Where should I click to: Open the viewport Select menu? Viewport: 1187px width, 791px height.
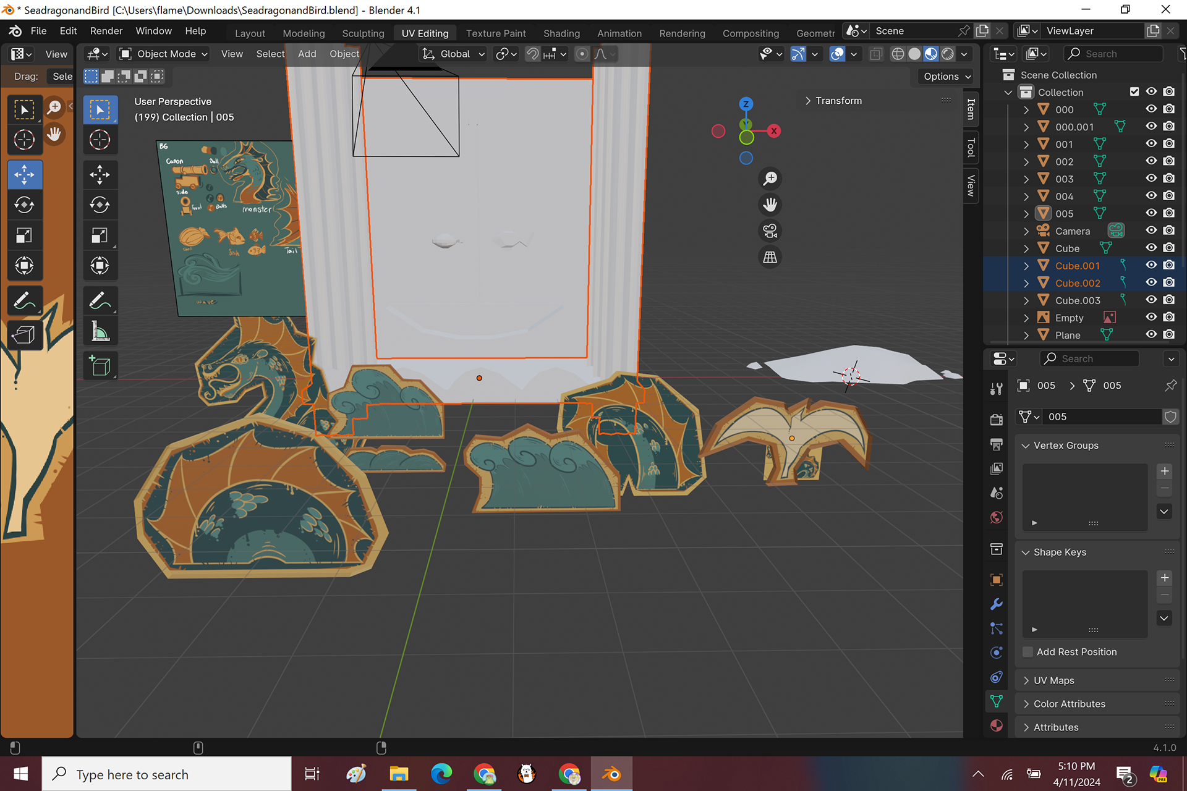pos(270,54)
